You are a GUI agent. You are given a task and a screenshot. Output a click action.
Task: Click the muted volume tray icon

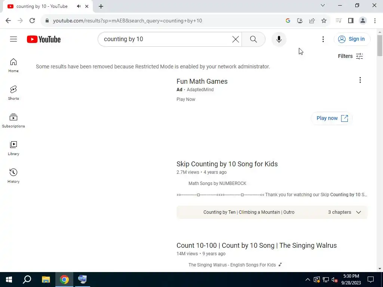point(334,280)
